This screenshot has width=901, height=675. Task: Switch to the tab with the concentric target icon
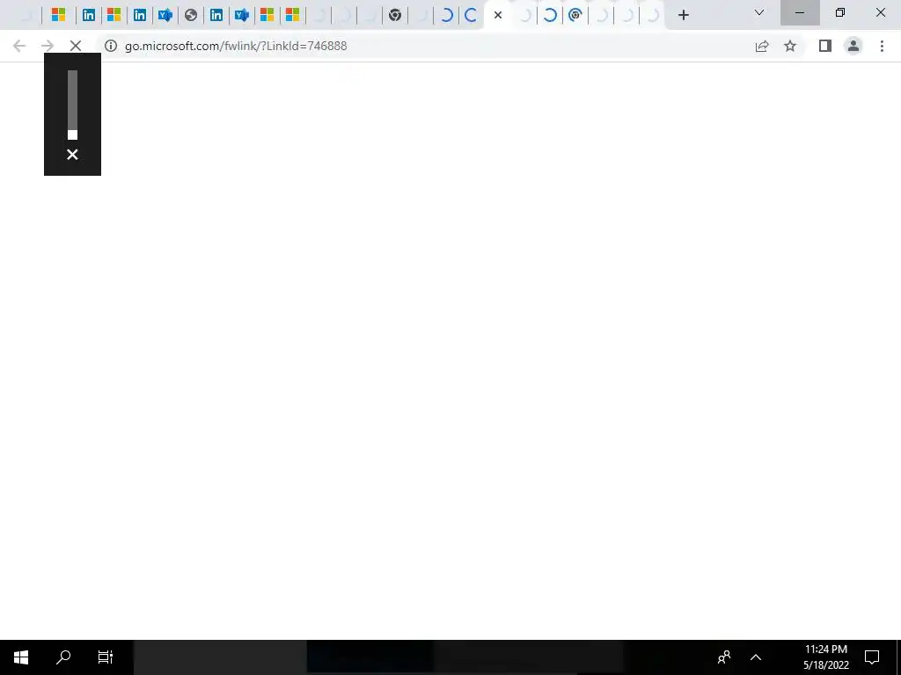pos(575,15)
